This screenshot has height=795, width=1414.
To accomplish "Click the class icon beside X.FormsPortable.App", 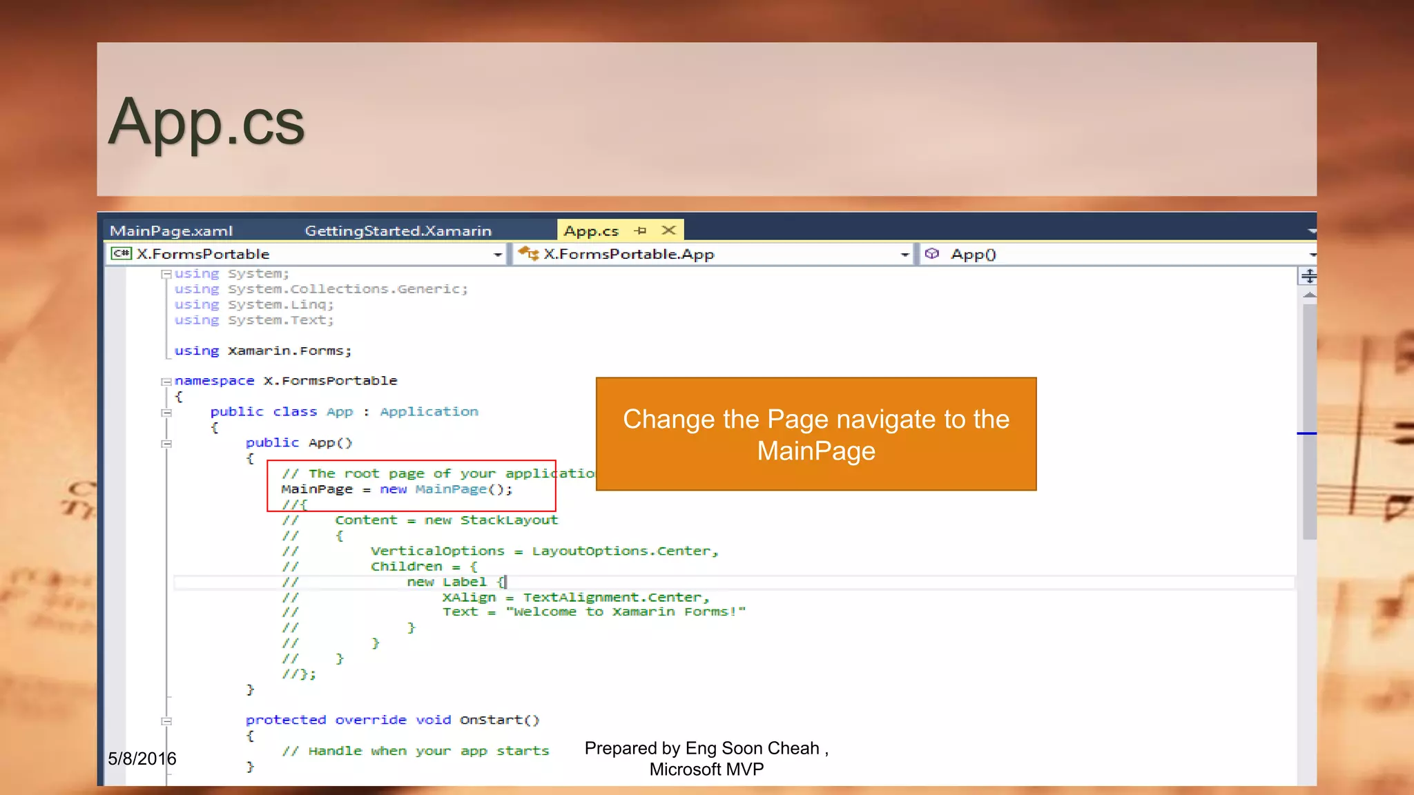I will (x=528, y=253).
